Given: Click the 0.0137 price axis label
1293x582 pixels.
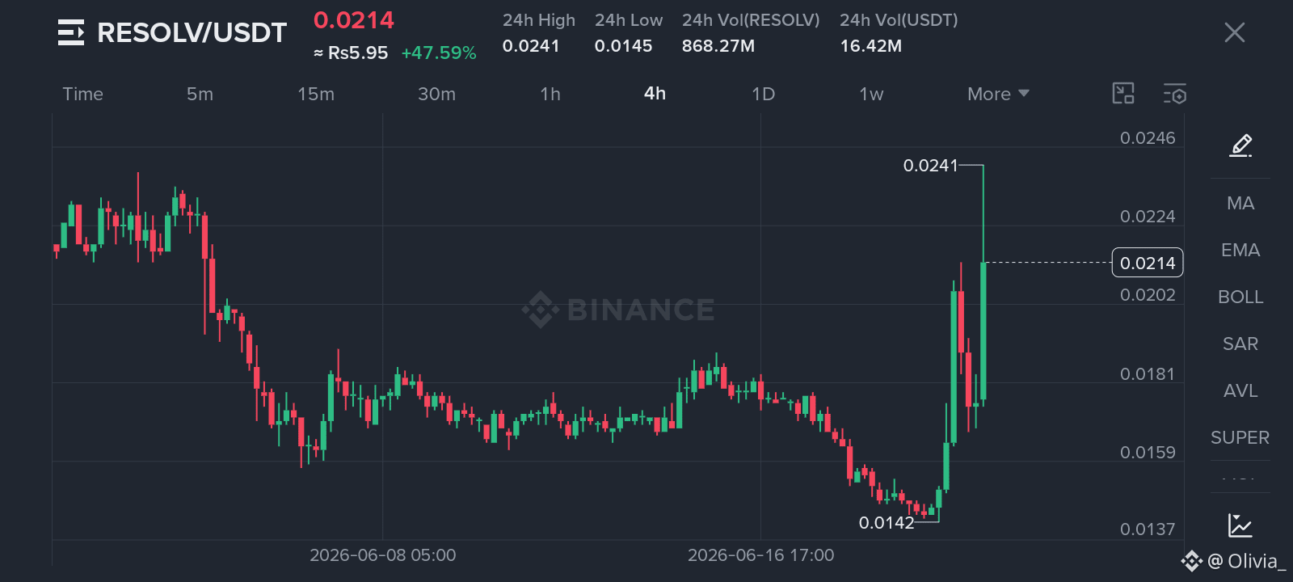Looking at the screenshot, I should coord(1148,529).
